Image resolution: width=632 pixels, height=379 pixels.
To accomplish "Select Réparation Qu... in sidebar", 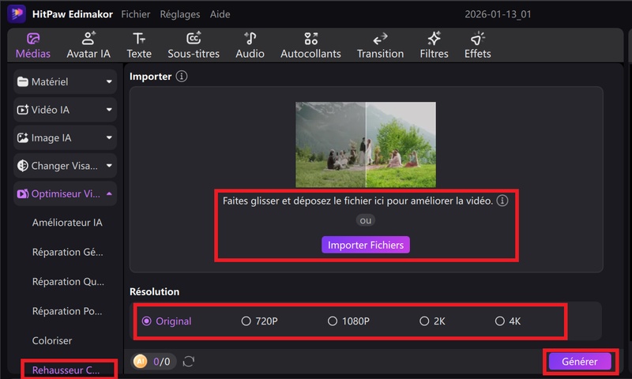I will click(x=68, y=282).
